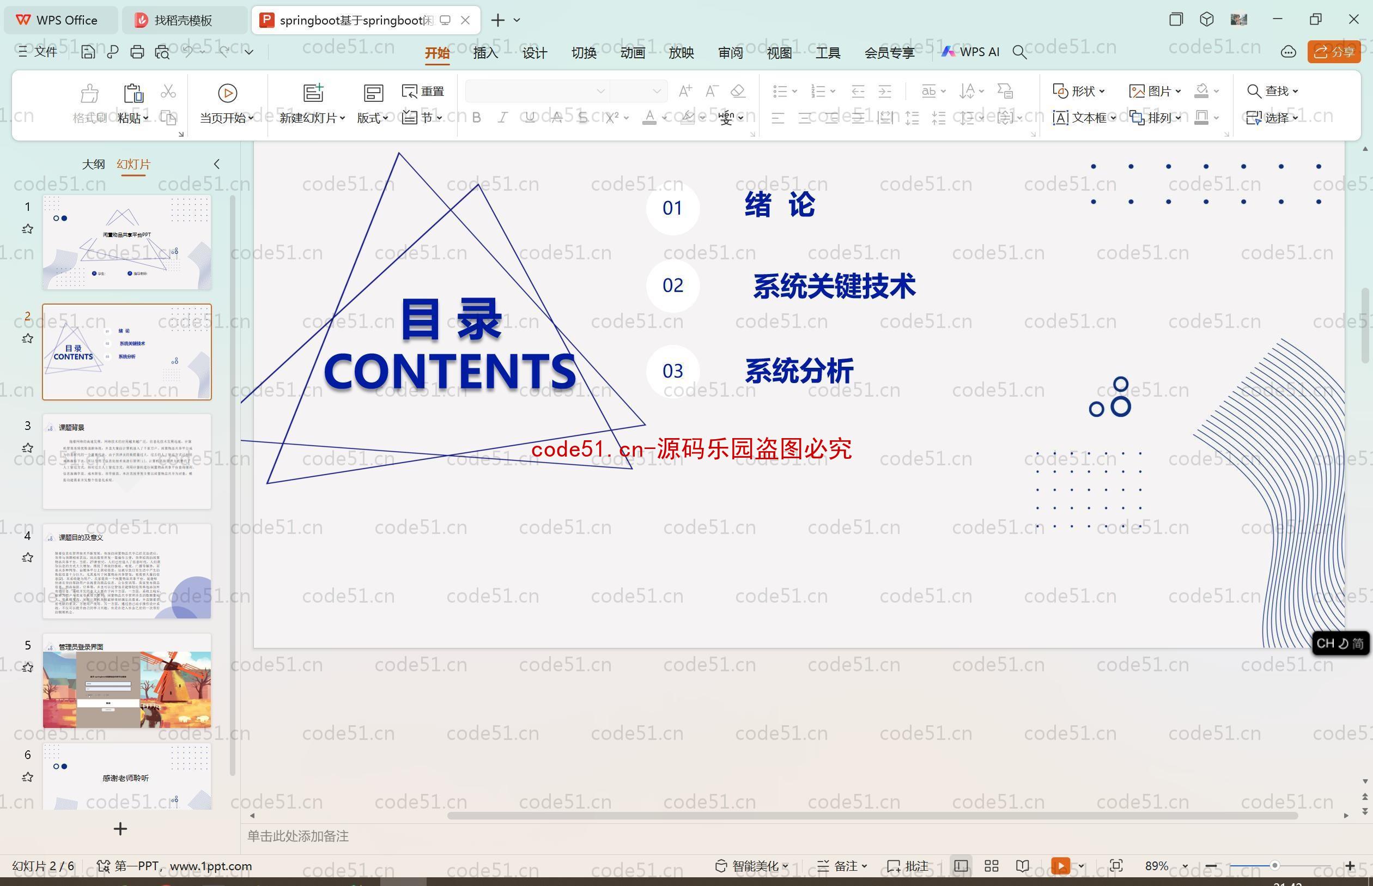The image size is (1373, 886).
Task: Click the New Slide icon
Action: 313,93
